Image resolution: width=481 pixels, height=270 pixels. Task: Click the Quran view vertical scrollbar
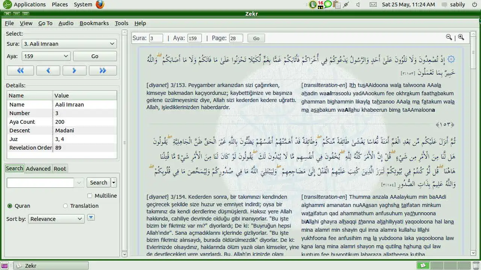(473, 144)
